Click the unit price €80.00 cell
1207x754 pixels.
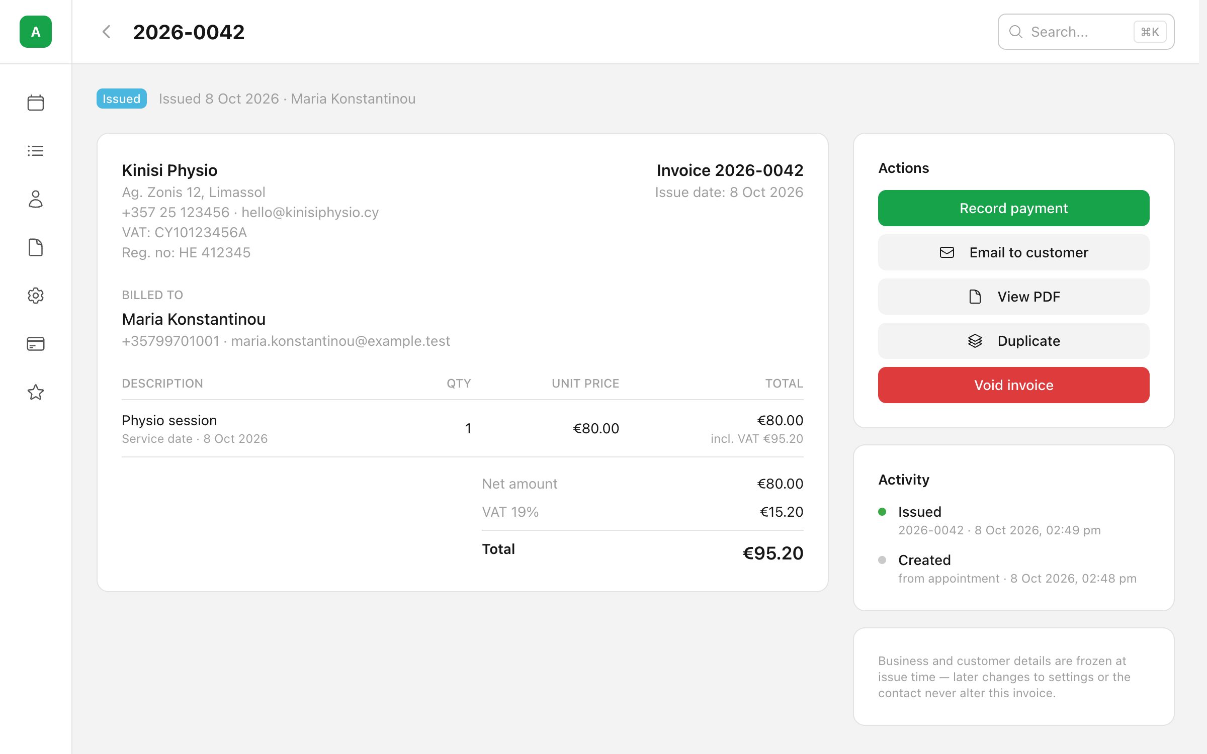(596, 428)
